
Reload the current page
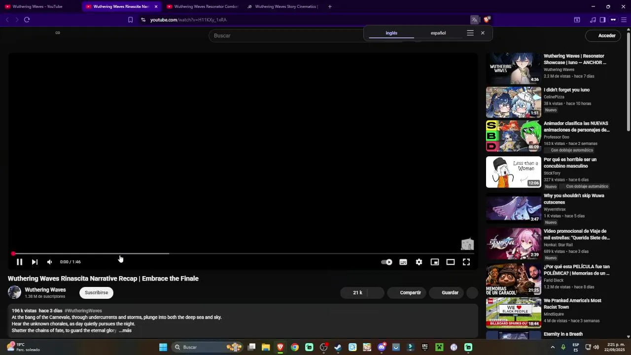tap(27, 20)
